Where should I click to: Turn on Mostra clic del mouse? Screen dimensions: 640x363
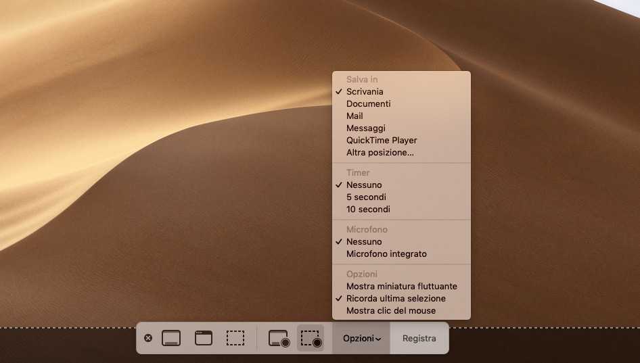(390, 311)
